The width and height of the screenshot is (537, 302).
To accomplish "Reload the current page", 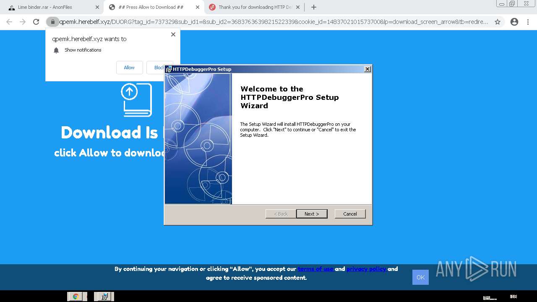I will [36, 22].
